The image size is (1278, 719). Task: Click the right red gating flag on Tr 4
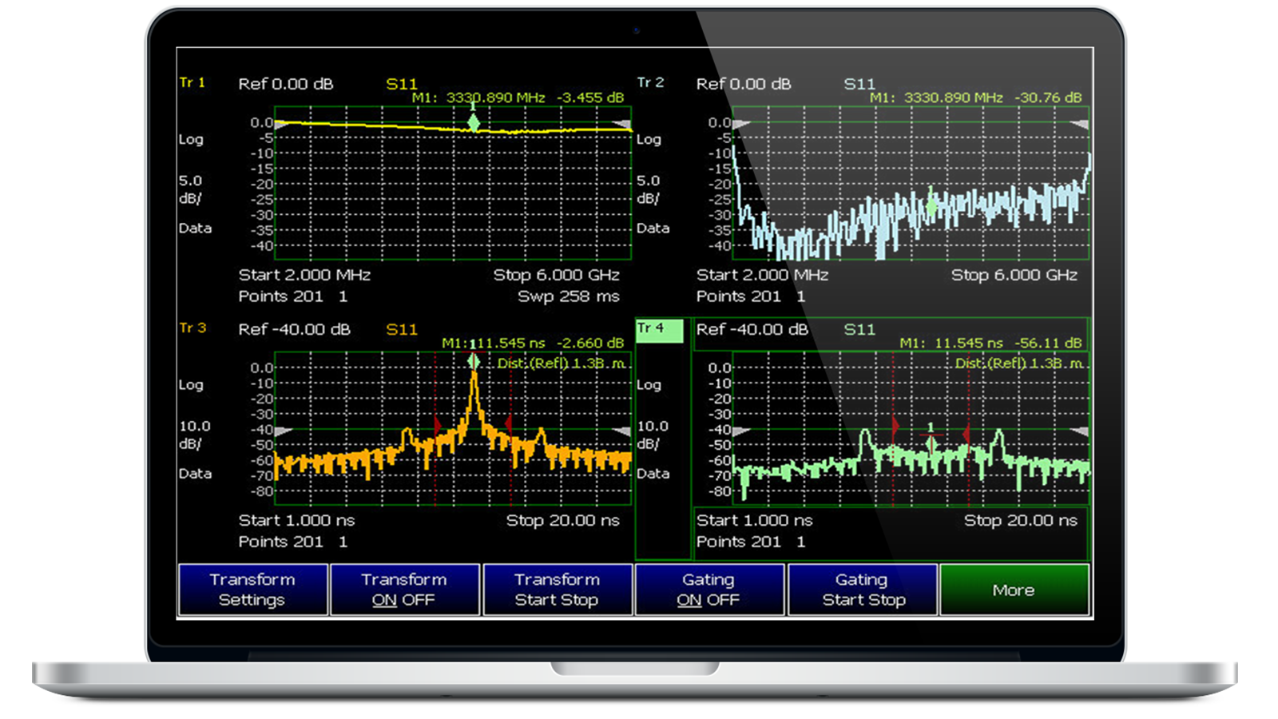967,433
